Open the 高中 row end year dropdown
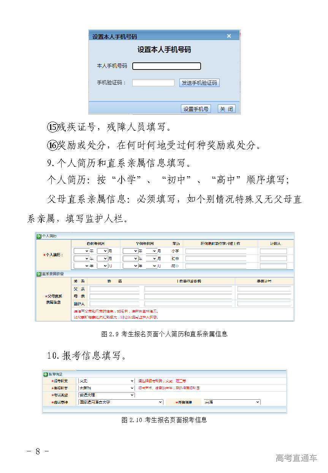 pos(130,266)
